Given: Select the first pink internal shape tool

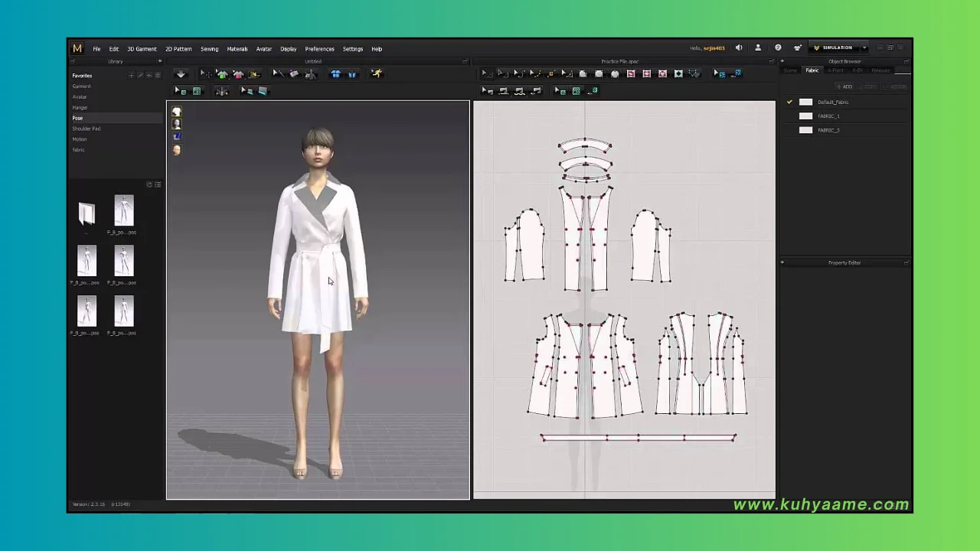Looking at the screenshot, I should click(x=631, y=73).
